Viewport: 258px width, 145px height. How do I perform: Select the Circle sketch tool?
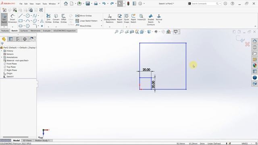[28, 16]
